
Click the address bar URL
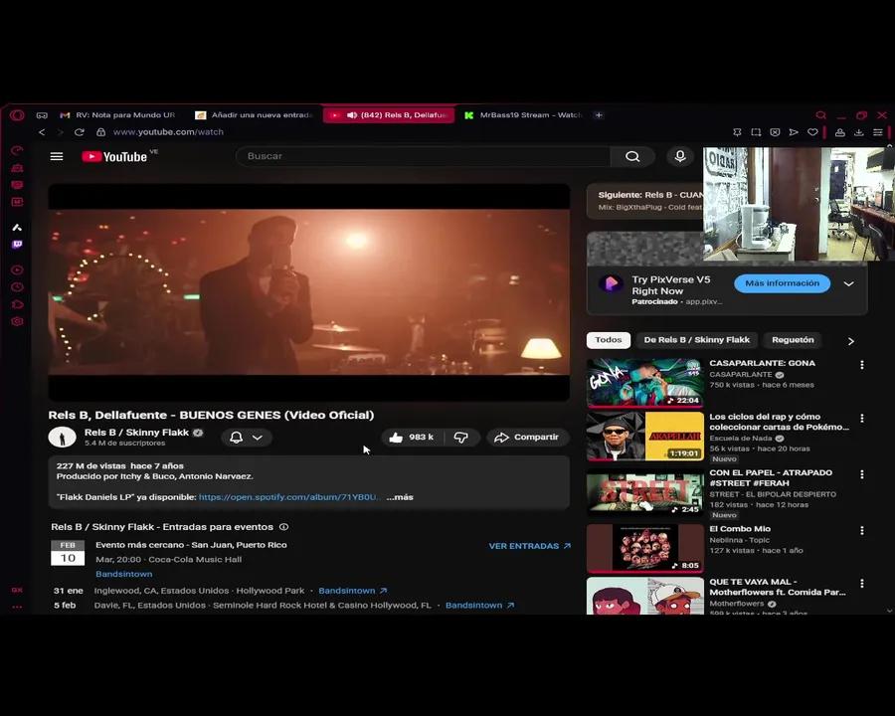point(168,132)
